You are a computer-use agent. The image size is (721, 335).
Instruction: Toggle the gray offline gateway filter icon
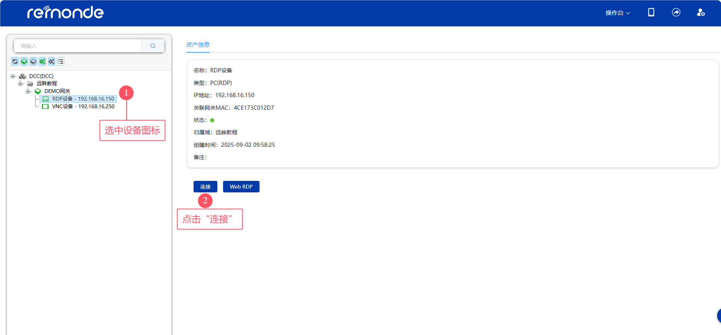coord(33,62)
